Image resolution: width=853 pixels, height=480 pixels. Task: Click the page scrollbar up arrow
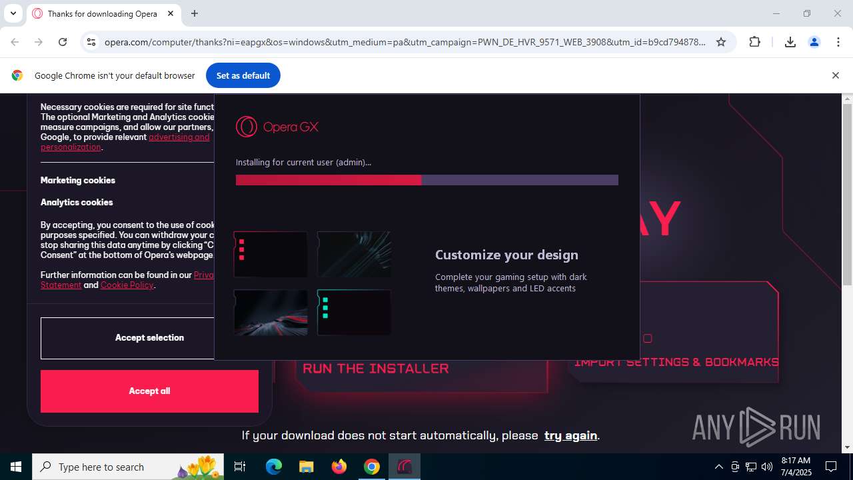point(847,99)
